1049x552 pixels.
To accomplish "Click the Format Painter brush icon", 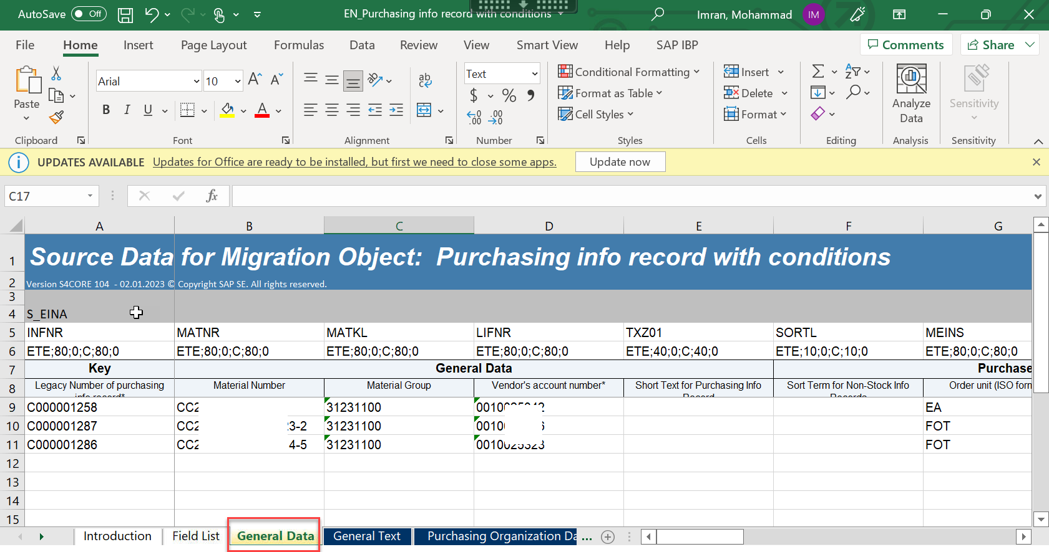I will (x=56, y=117).
